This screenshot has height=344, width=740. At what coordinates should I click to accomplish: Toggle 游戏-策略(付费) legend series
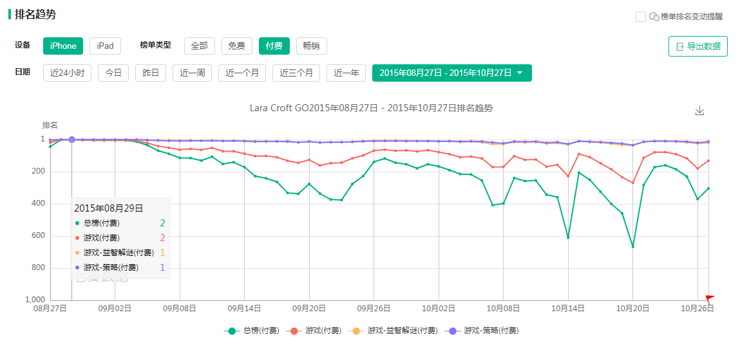(480, 330)
